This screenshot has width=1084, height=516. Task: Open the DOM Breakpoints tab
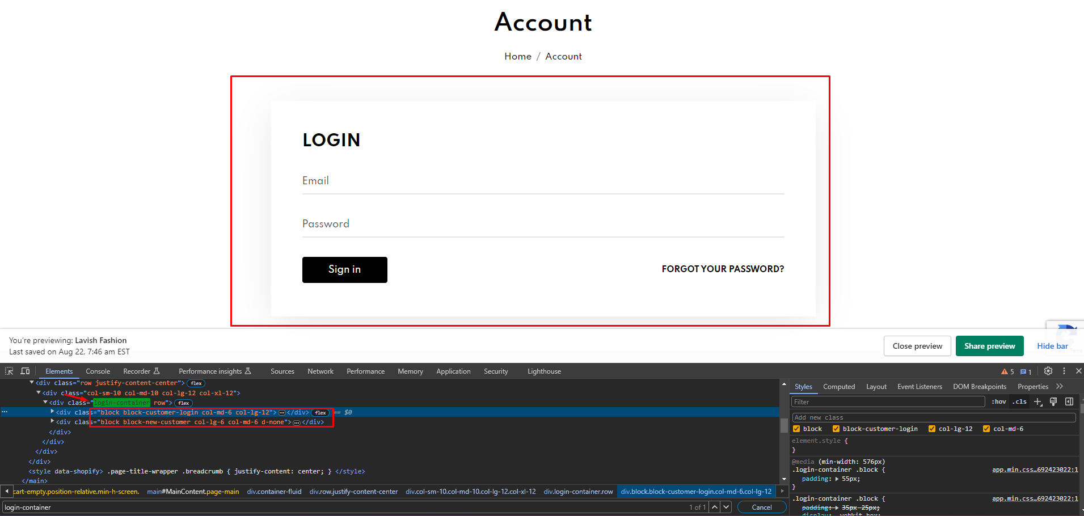[980, 387]
